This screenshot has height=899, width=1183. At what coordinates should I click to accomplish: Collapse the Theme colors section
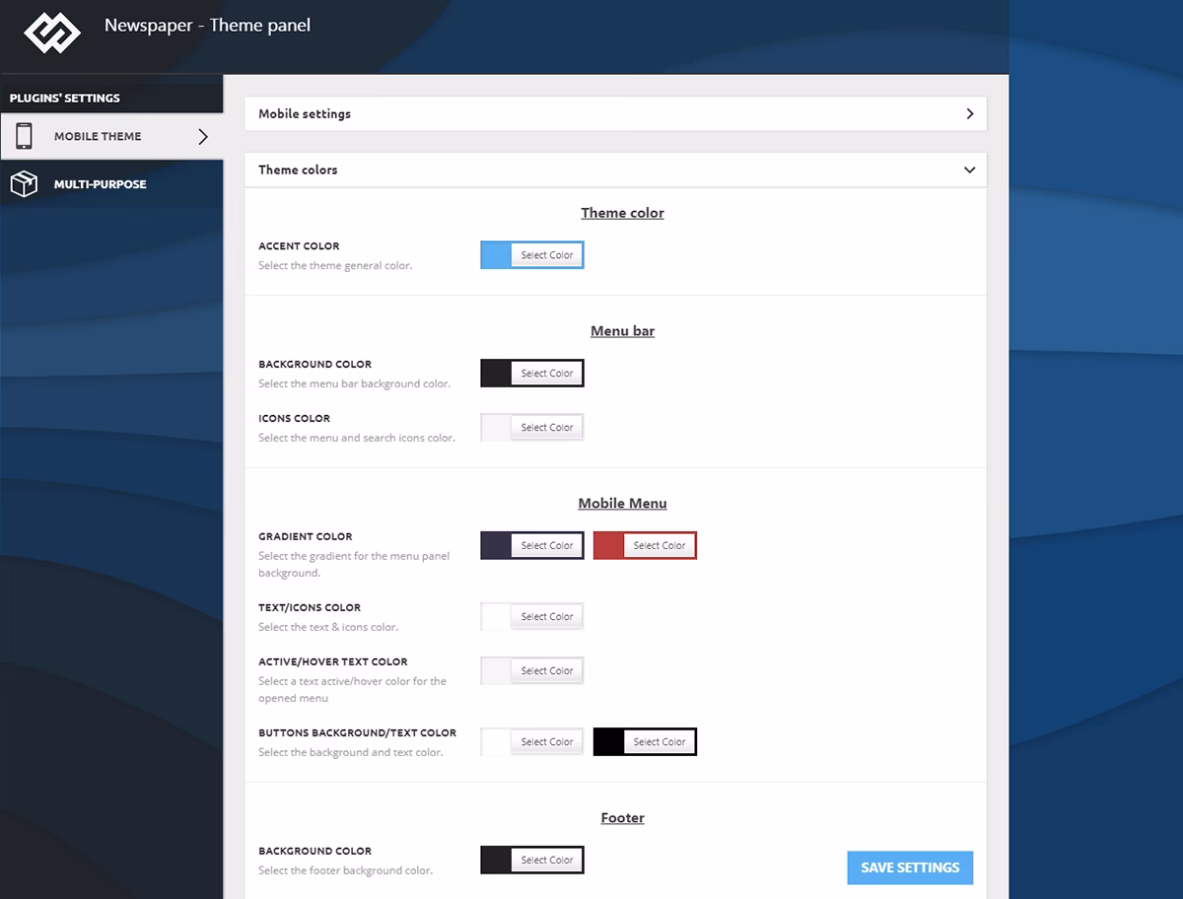pyautogui.click(x=970, y=170)
